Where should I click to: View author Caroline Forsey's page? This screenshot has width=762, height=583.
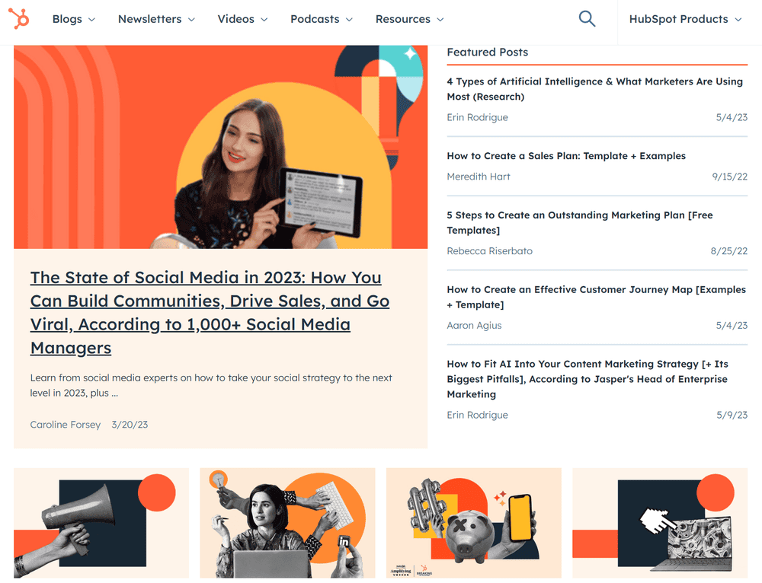point(65,425)
